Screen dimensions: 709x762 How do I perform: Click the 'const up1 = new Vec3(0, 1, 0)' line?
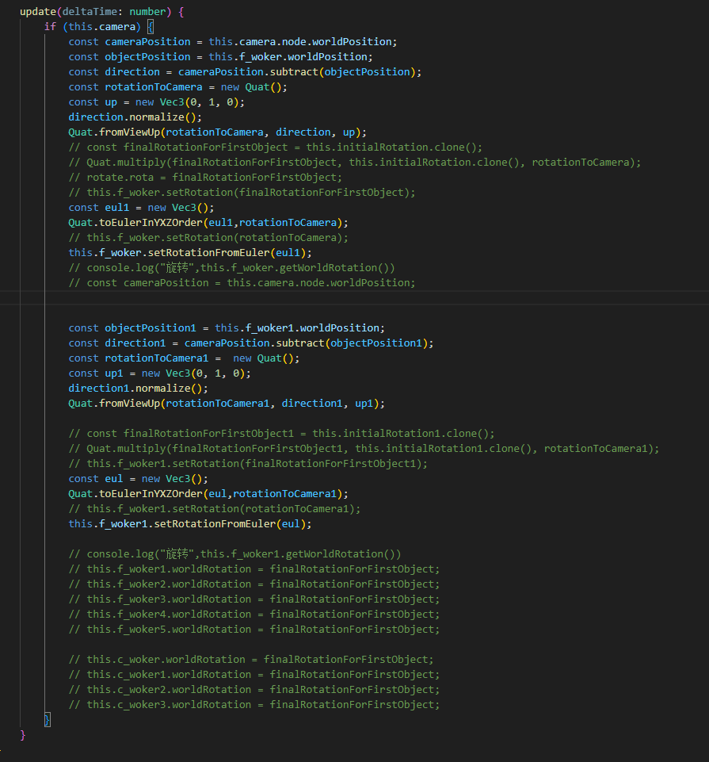(x=159, y=373)
